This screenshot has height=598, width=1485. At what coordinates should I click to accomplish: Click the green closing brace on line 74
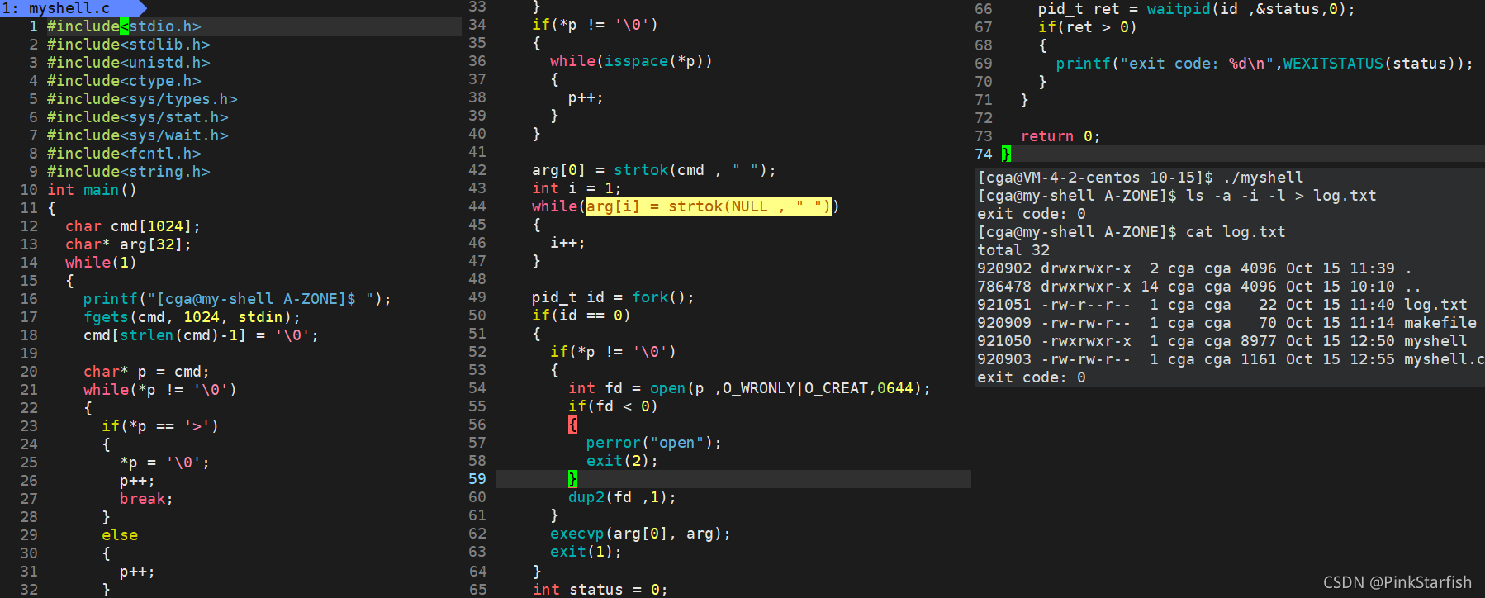pos(1006,154)
